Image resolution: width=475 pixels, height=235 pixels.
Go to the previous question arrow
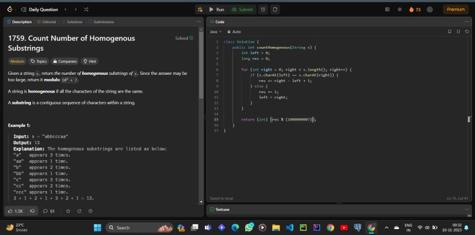click(65, 9)
